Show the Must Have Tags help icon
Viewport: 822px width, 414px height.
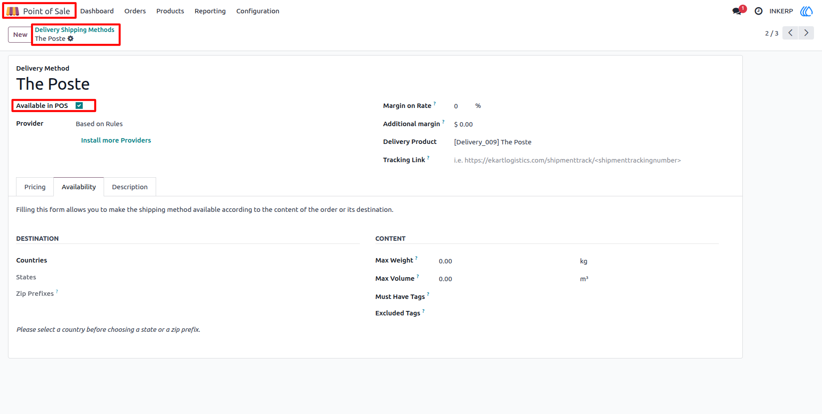click(428, 294)
